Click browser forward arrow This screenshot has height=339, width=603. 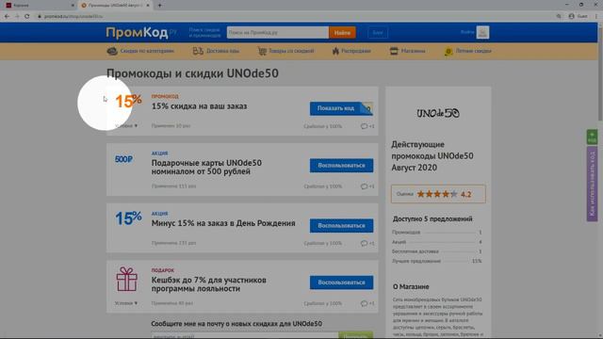[x=17, y=17]
